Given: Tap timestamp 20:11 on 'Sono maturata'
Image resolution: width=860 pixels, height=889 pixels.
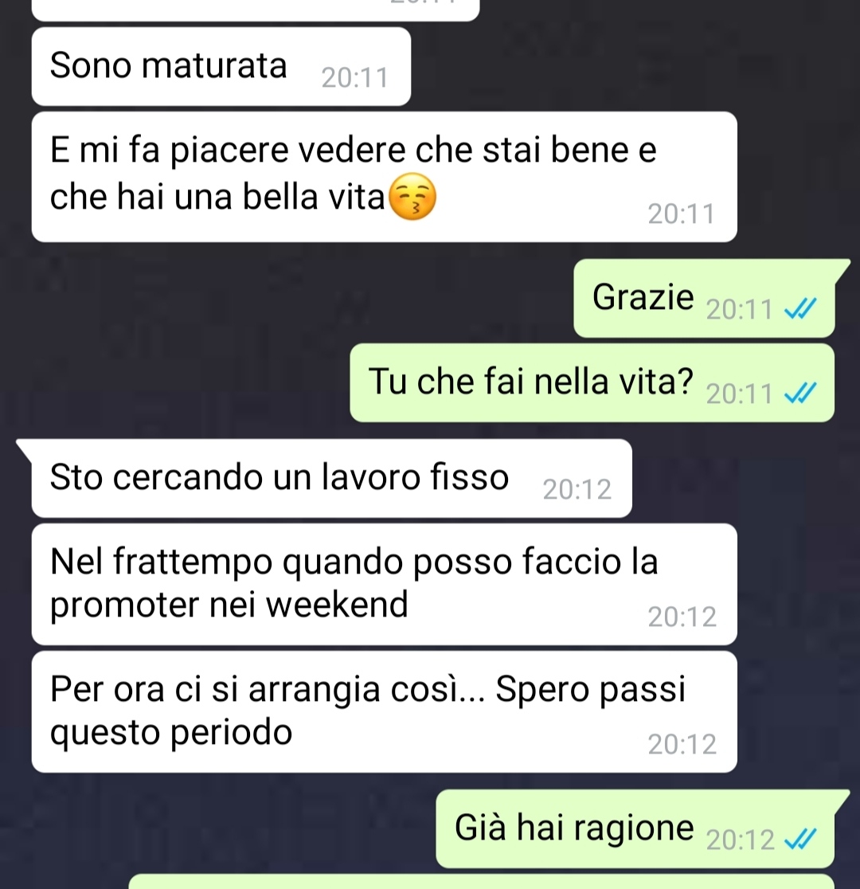Looking at the screenshot, I should click(x=355, y=78).
